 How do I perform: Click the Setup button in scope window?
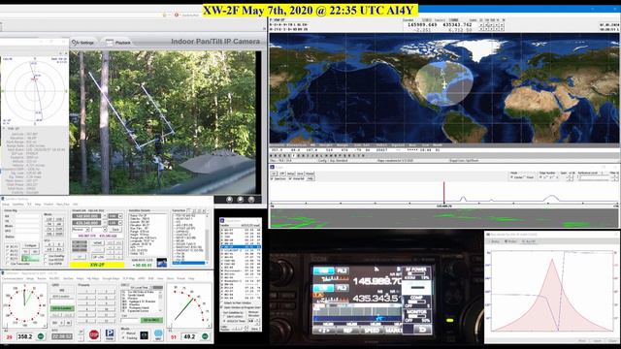[291, 174]
